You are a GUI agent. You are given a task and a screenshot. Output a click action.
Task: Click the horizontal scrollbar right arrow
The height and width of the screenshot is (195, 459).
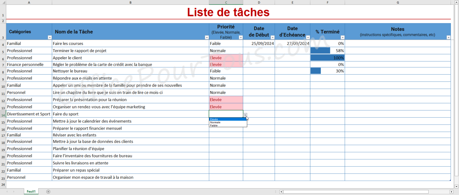click(x=451, y=192)
